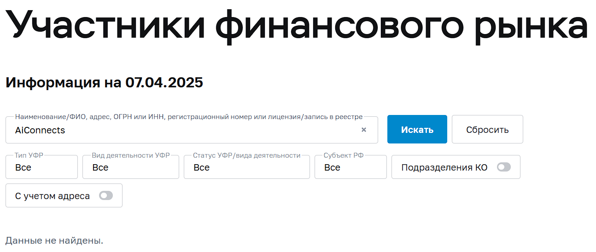Open the Статус УФР/вида деятельности dropdown
This screenshot has width=596, height=252.
coord(247,167)
